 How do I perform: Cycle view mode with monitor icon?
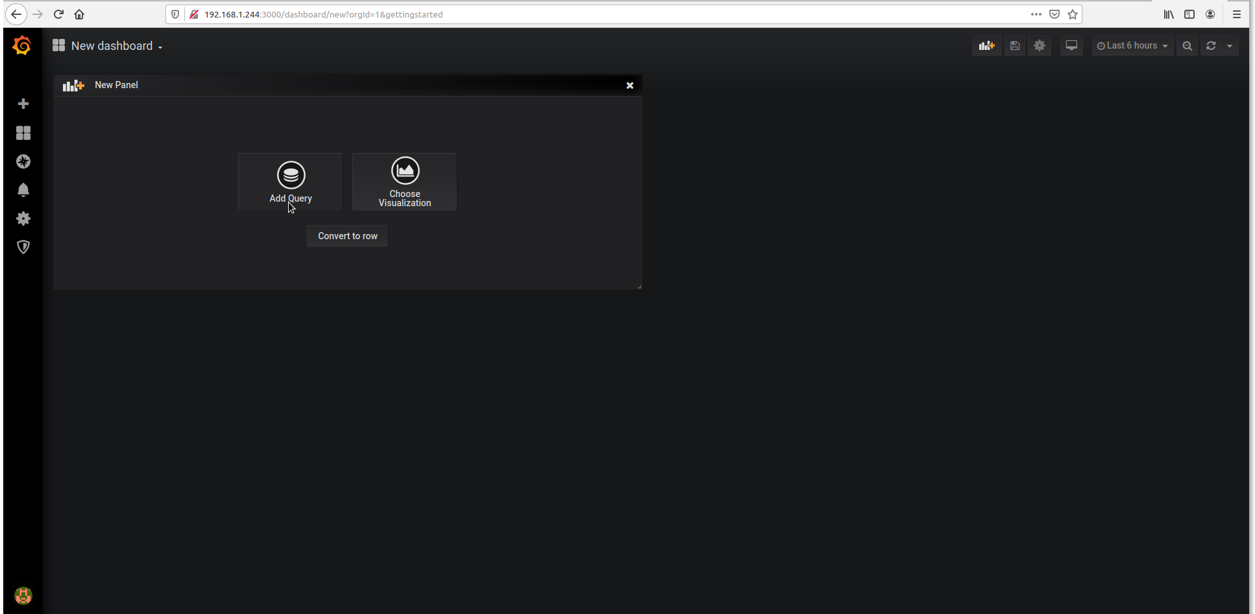[1071, 45]
